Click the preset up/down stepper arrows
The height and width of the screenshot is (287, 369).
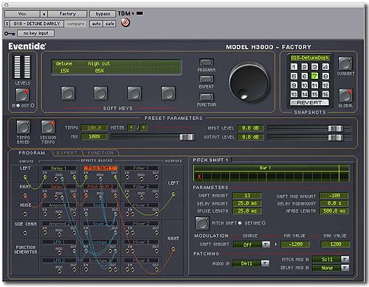point(7,24)
